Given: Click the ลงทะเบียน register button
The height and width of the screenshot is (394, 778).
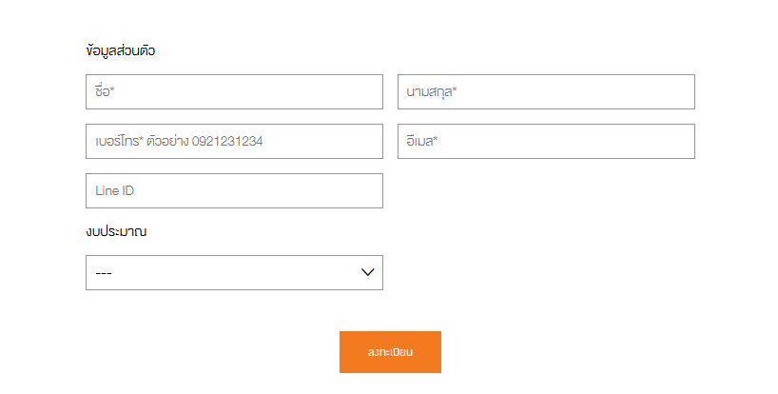Looking at the screenshot, I should [x=390, y=352].
